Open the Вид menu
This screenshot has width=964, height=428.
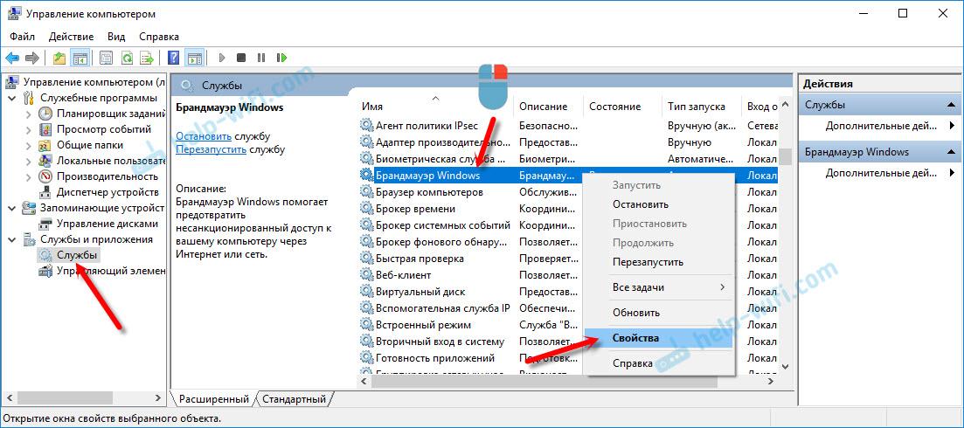(116, 37)
